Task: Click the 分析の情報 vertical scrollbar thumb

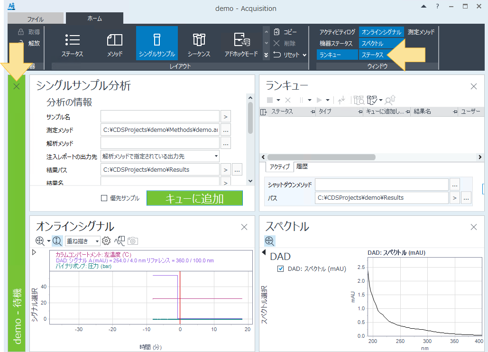Action: pyautogui.click(x=250, y=118)
